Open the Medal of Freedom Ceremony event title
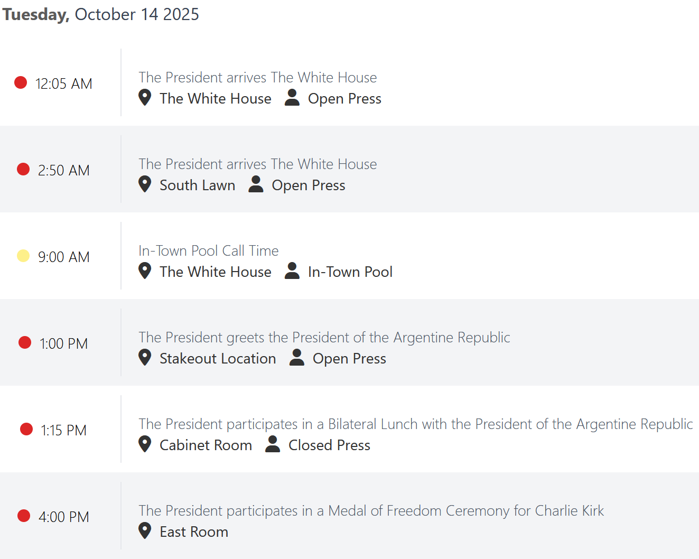The image size is (699, 559). coord(371,511)
